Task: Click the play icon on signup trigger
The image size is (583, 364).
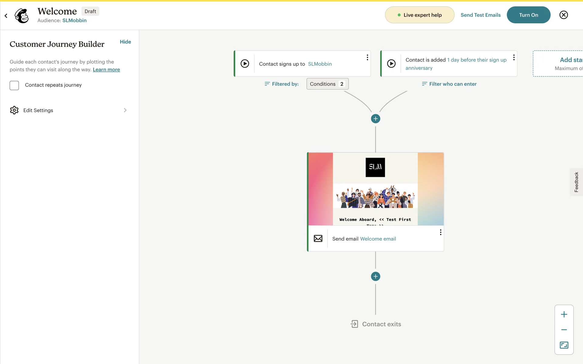Action: 245,64
